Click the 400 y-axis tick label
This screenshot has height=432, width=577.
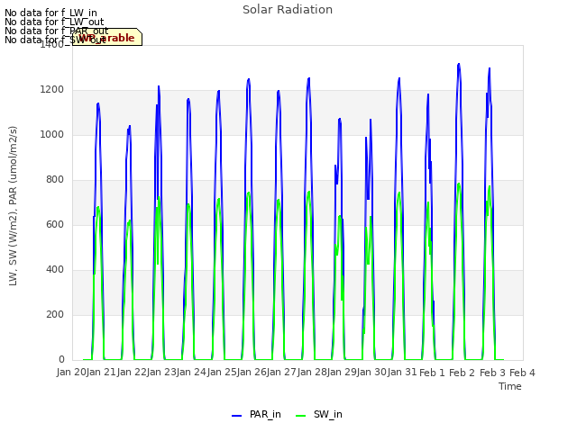[x=55, y=270]
